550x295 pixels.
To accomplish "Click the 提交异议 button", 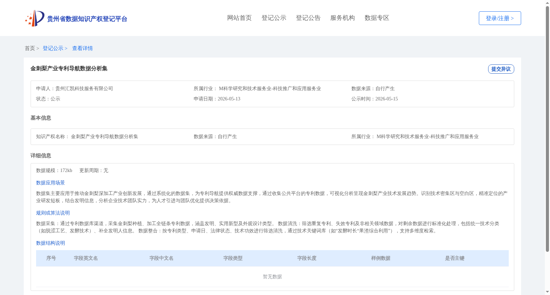I will [x=501, y=69].
